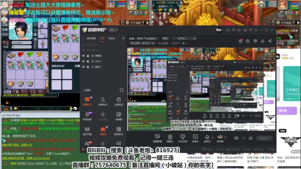
Task: Open the Mhxy炮哥 account dropdown
Action: point(163,43)
